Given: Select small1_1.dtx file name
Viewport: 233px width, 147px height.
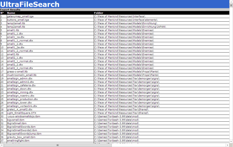Looking at the screenshot, I should point(15,34).
